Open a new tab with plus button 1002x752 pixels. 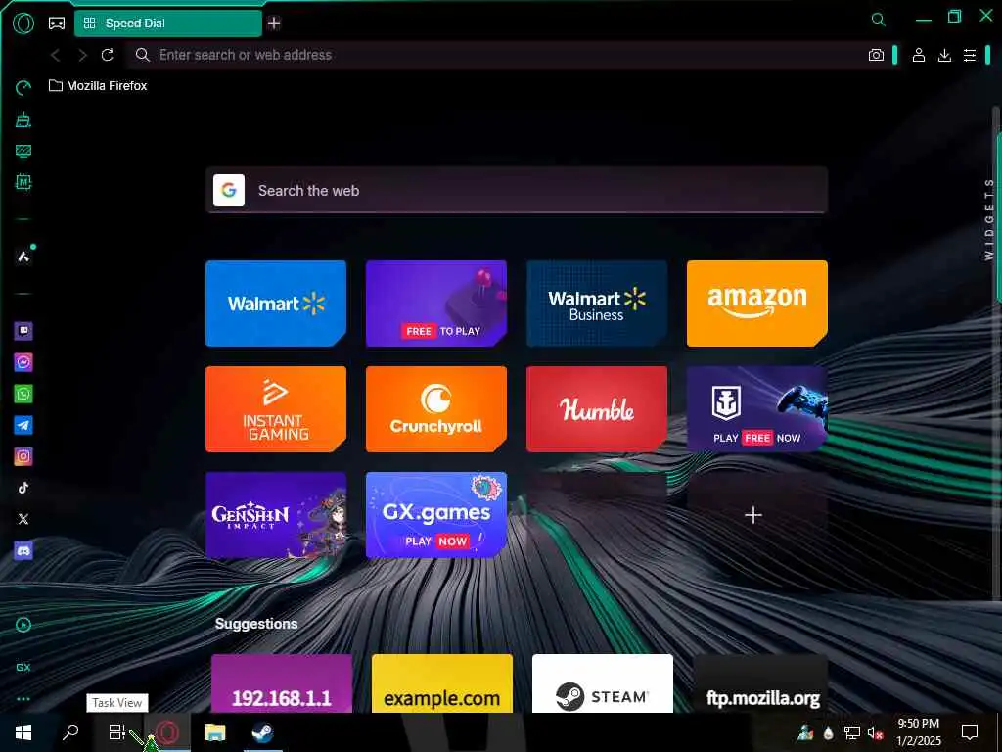[x=274, y=23]
